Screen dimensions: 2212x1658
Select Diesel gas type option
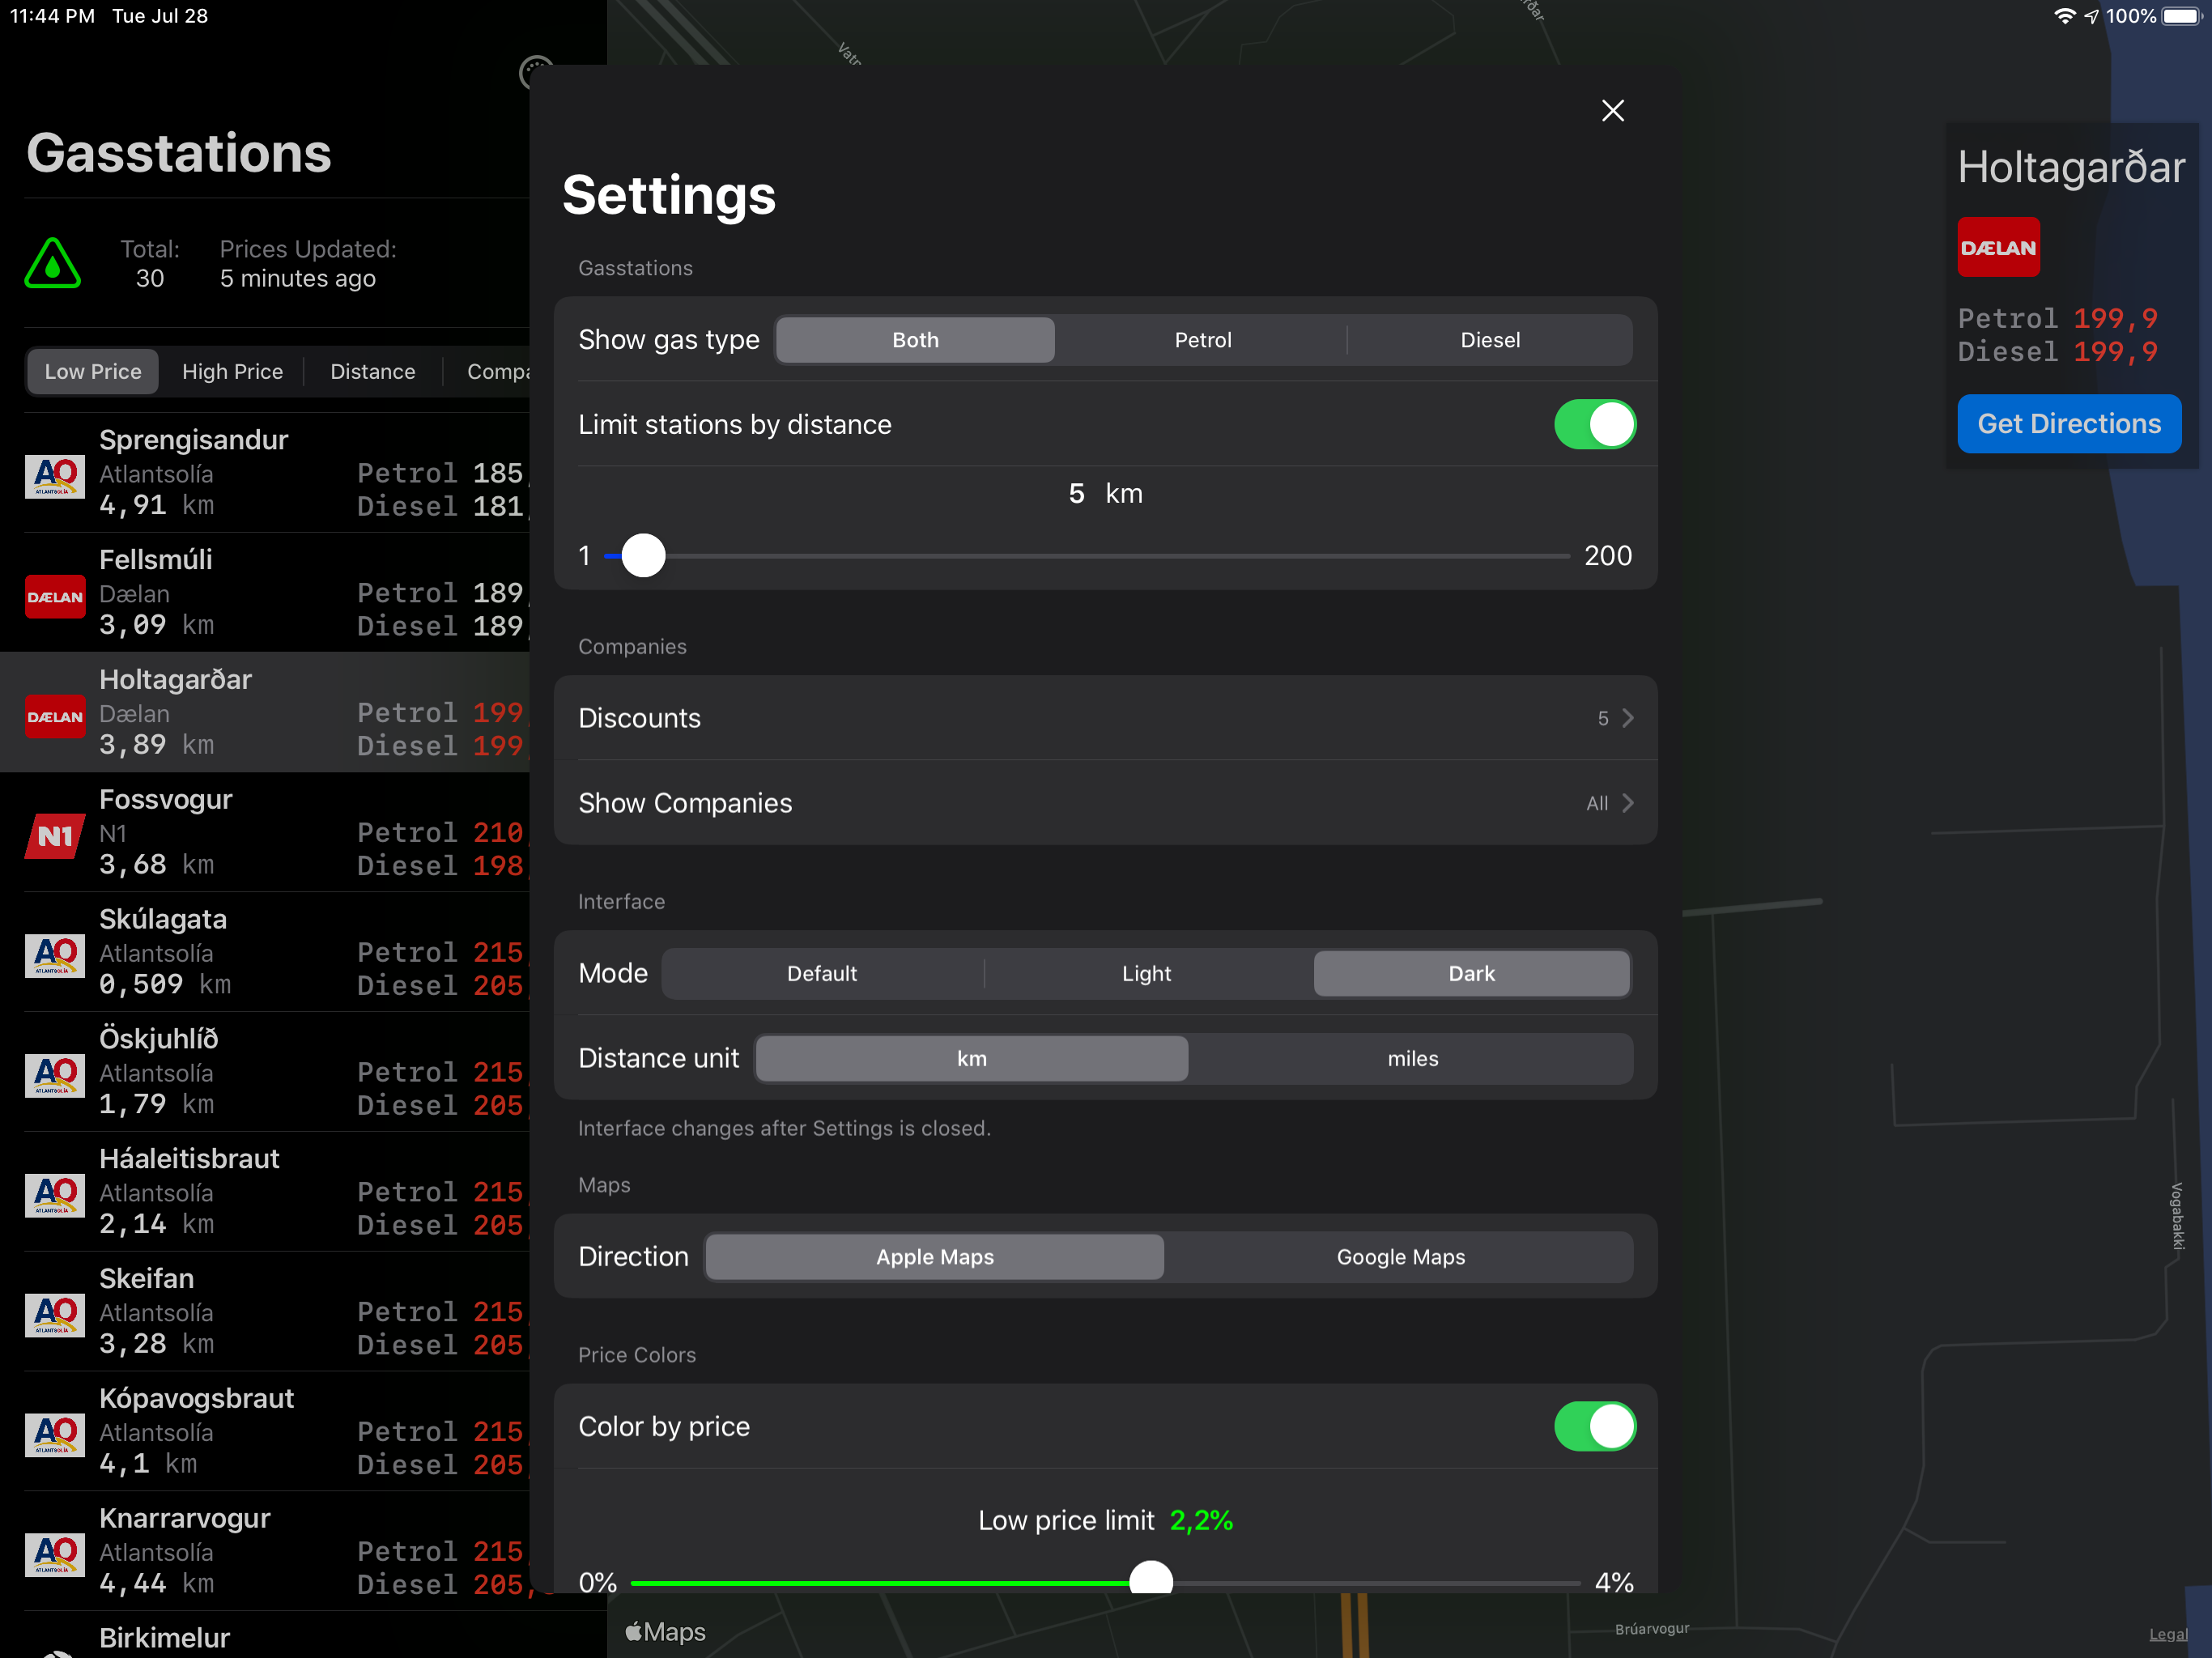[1489, 340]
